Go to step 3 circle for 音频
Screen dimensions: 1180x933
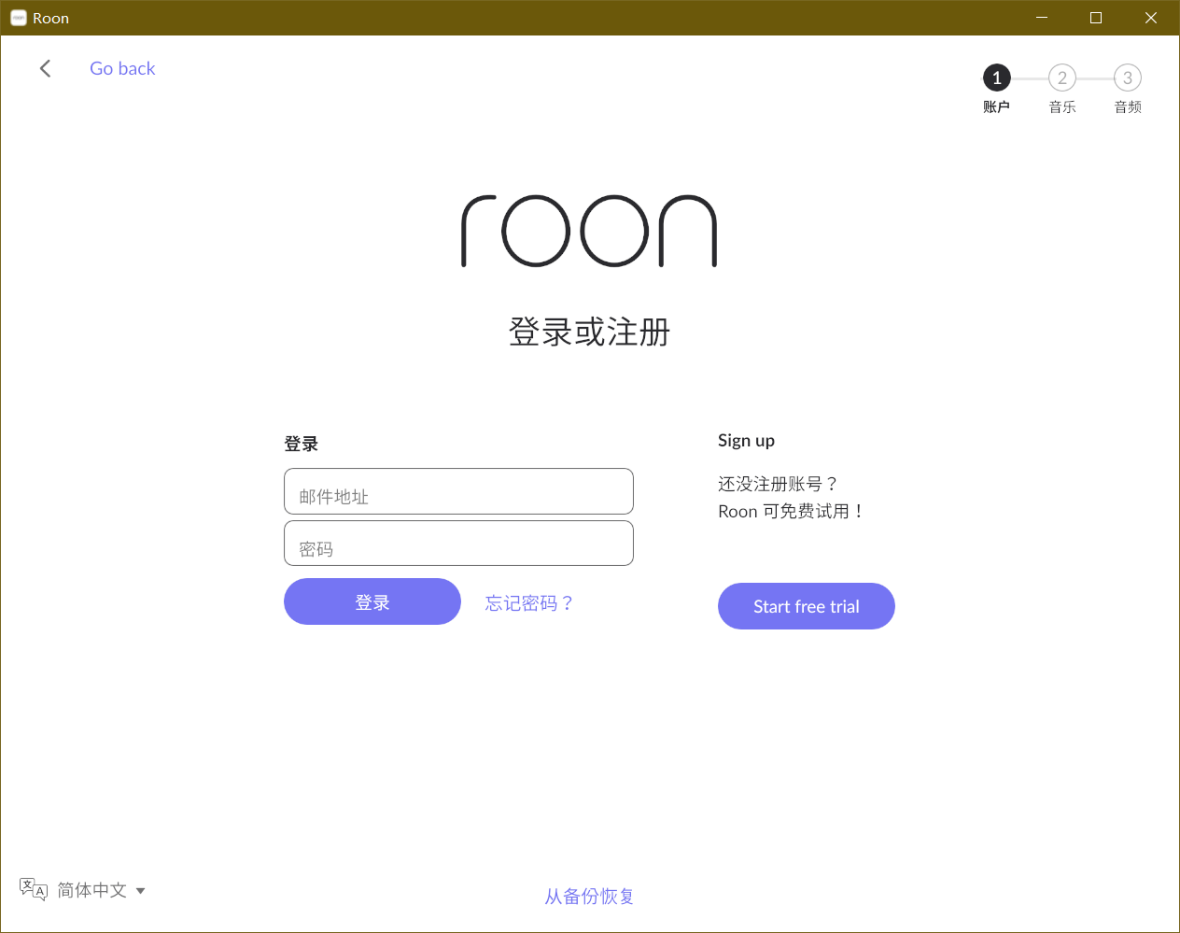(x=1127, y=78)
